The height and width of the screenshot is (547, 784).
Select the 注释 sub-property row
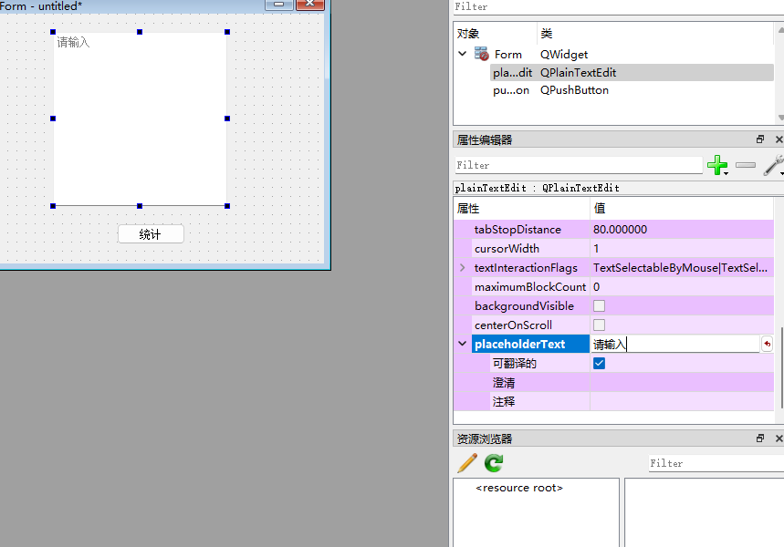[x=613, y=402]
